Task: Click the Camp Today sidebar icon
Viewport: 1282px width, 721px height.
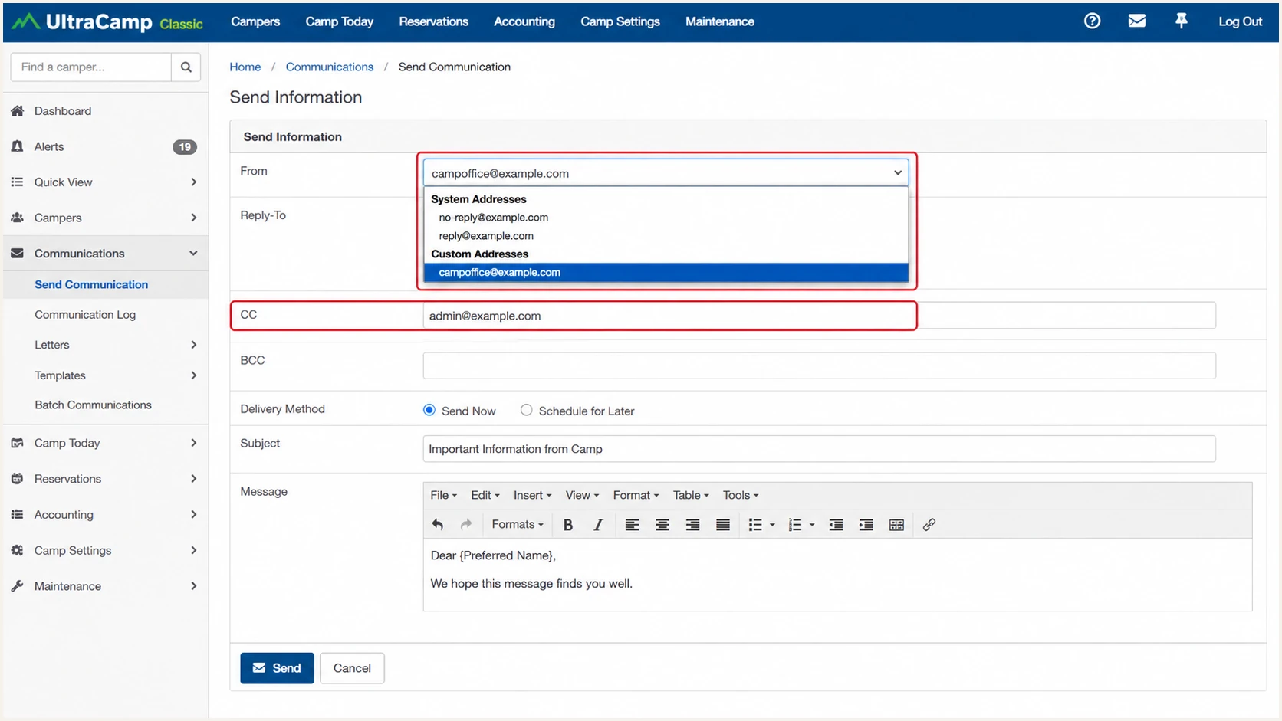Action: pyautogui.click(x=18, y=443)
